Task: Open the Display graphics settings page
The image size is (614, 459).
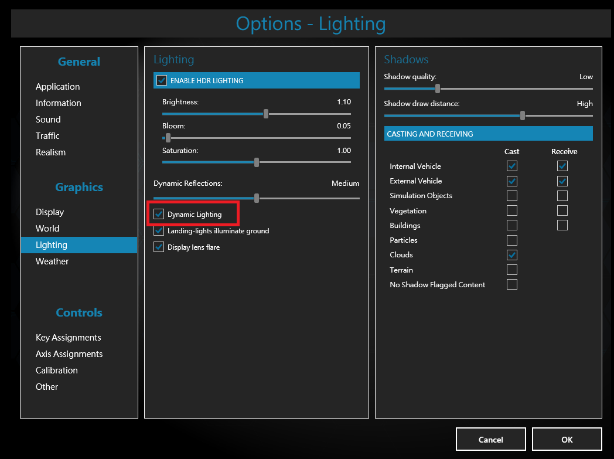Action: (x=50, y=212)
